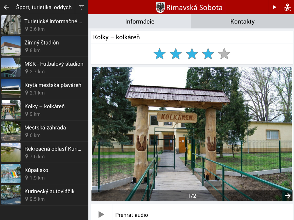Viewport: 294px width, 220px height.
Task: Open the filter funnel icon
Action: tap(81, 8)
